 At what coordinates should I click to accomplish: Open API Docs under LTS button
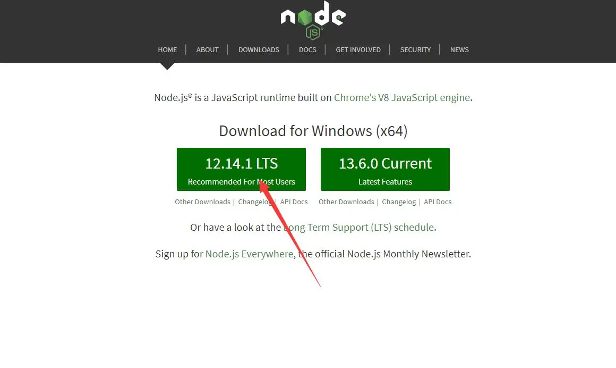pyautogui.click(x=294, y=202)
